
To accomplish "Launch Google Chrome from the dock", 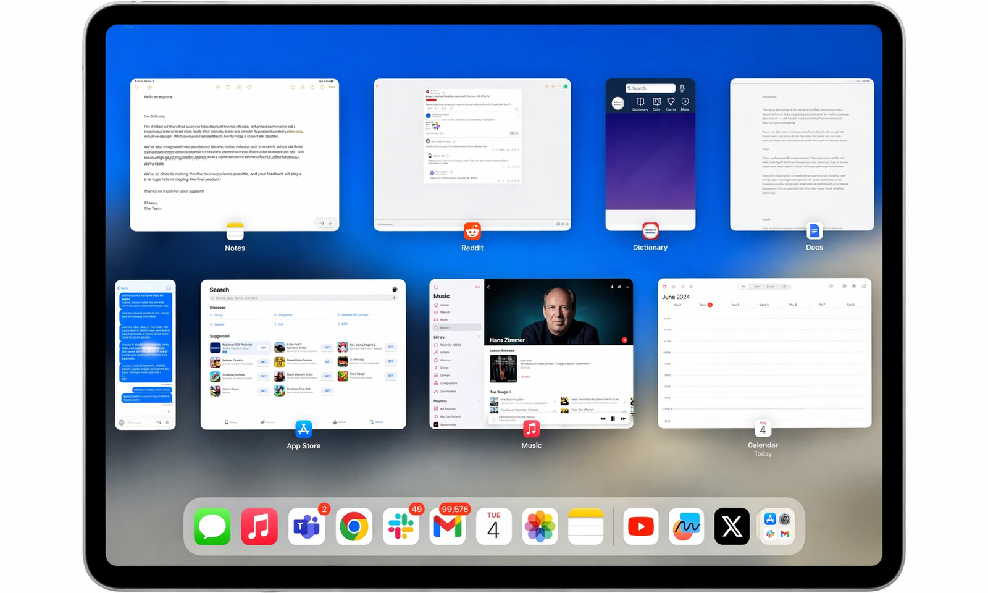I will [354, 527].
